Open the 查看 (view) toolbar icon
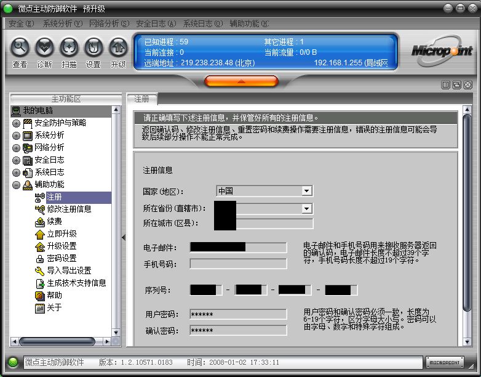The image size is (481, 377). click(20, 47)
